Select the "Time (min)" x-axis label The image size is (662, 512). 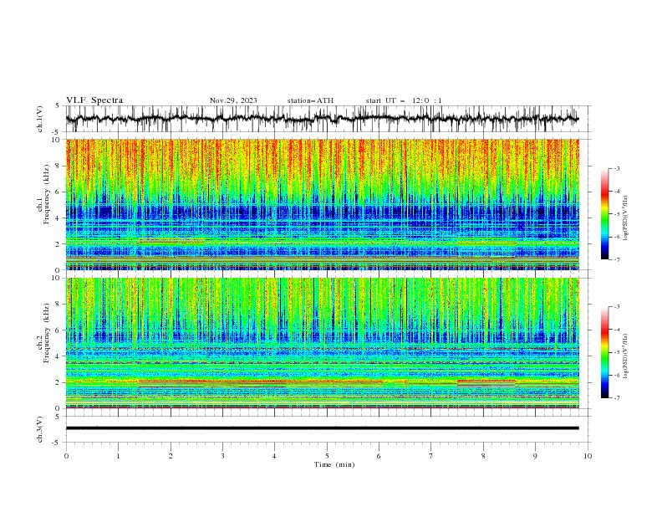pyautogui.click(x=334, y=464)
